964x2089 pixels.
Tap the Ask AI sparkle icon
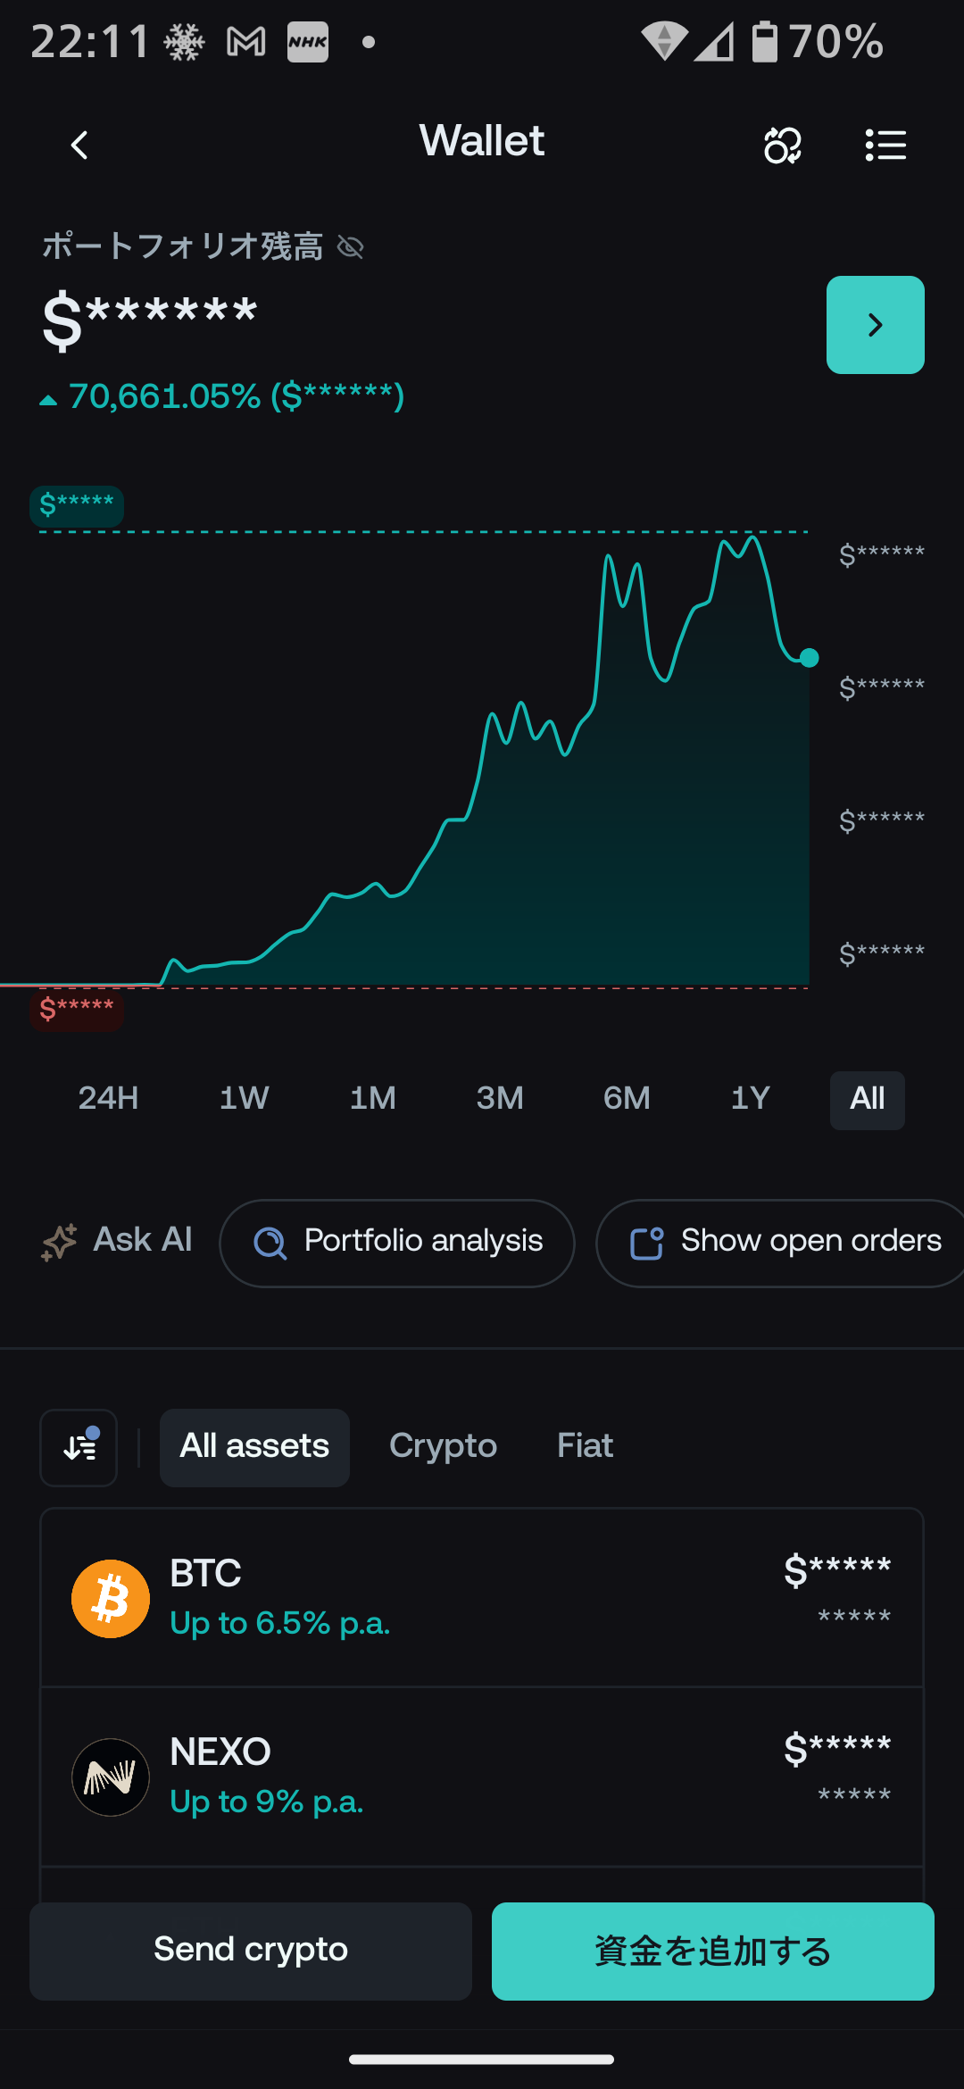point(60,1242)
